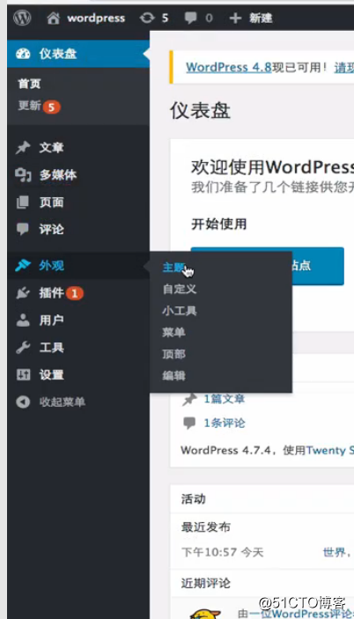Go to 用户 users menu
Image resolution: width=354 pixels, height=619 pixels.
pyautogui.click(x=51, y=321)
